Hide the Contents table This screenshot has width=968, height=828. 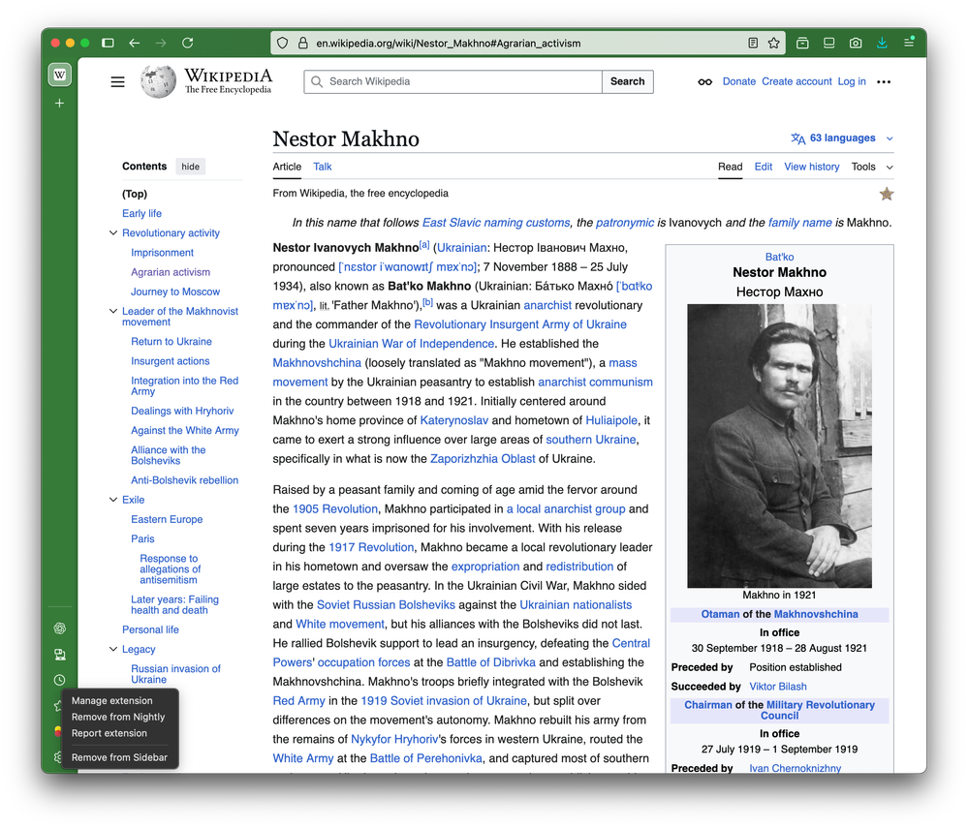191,167
